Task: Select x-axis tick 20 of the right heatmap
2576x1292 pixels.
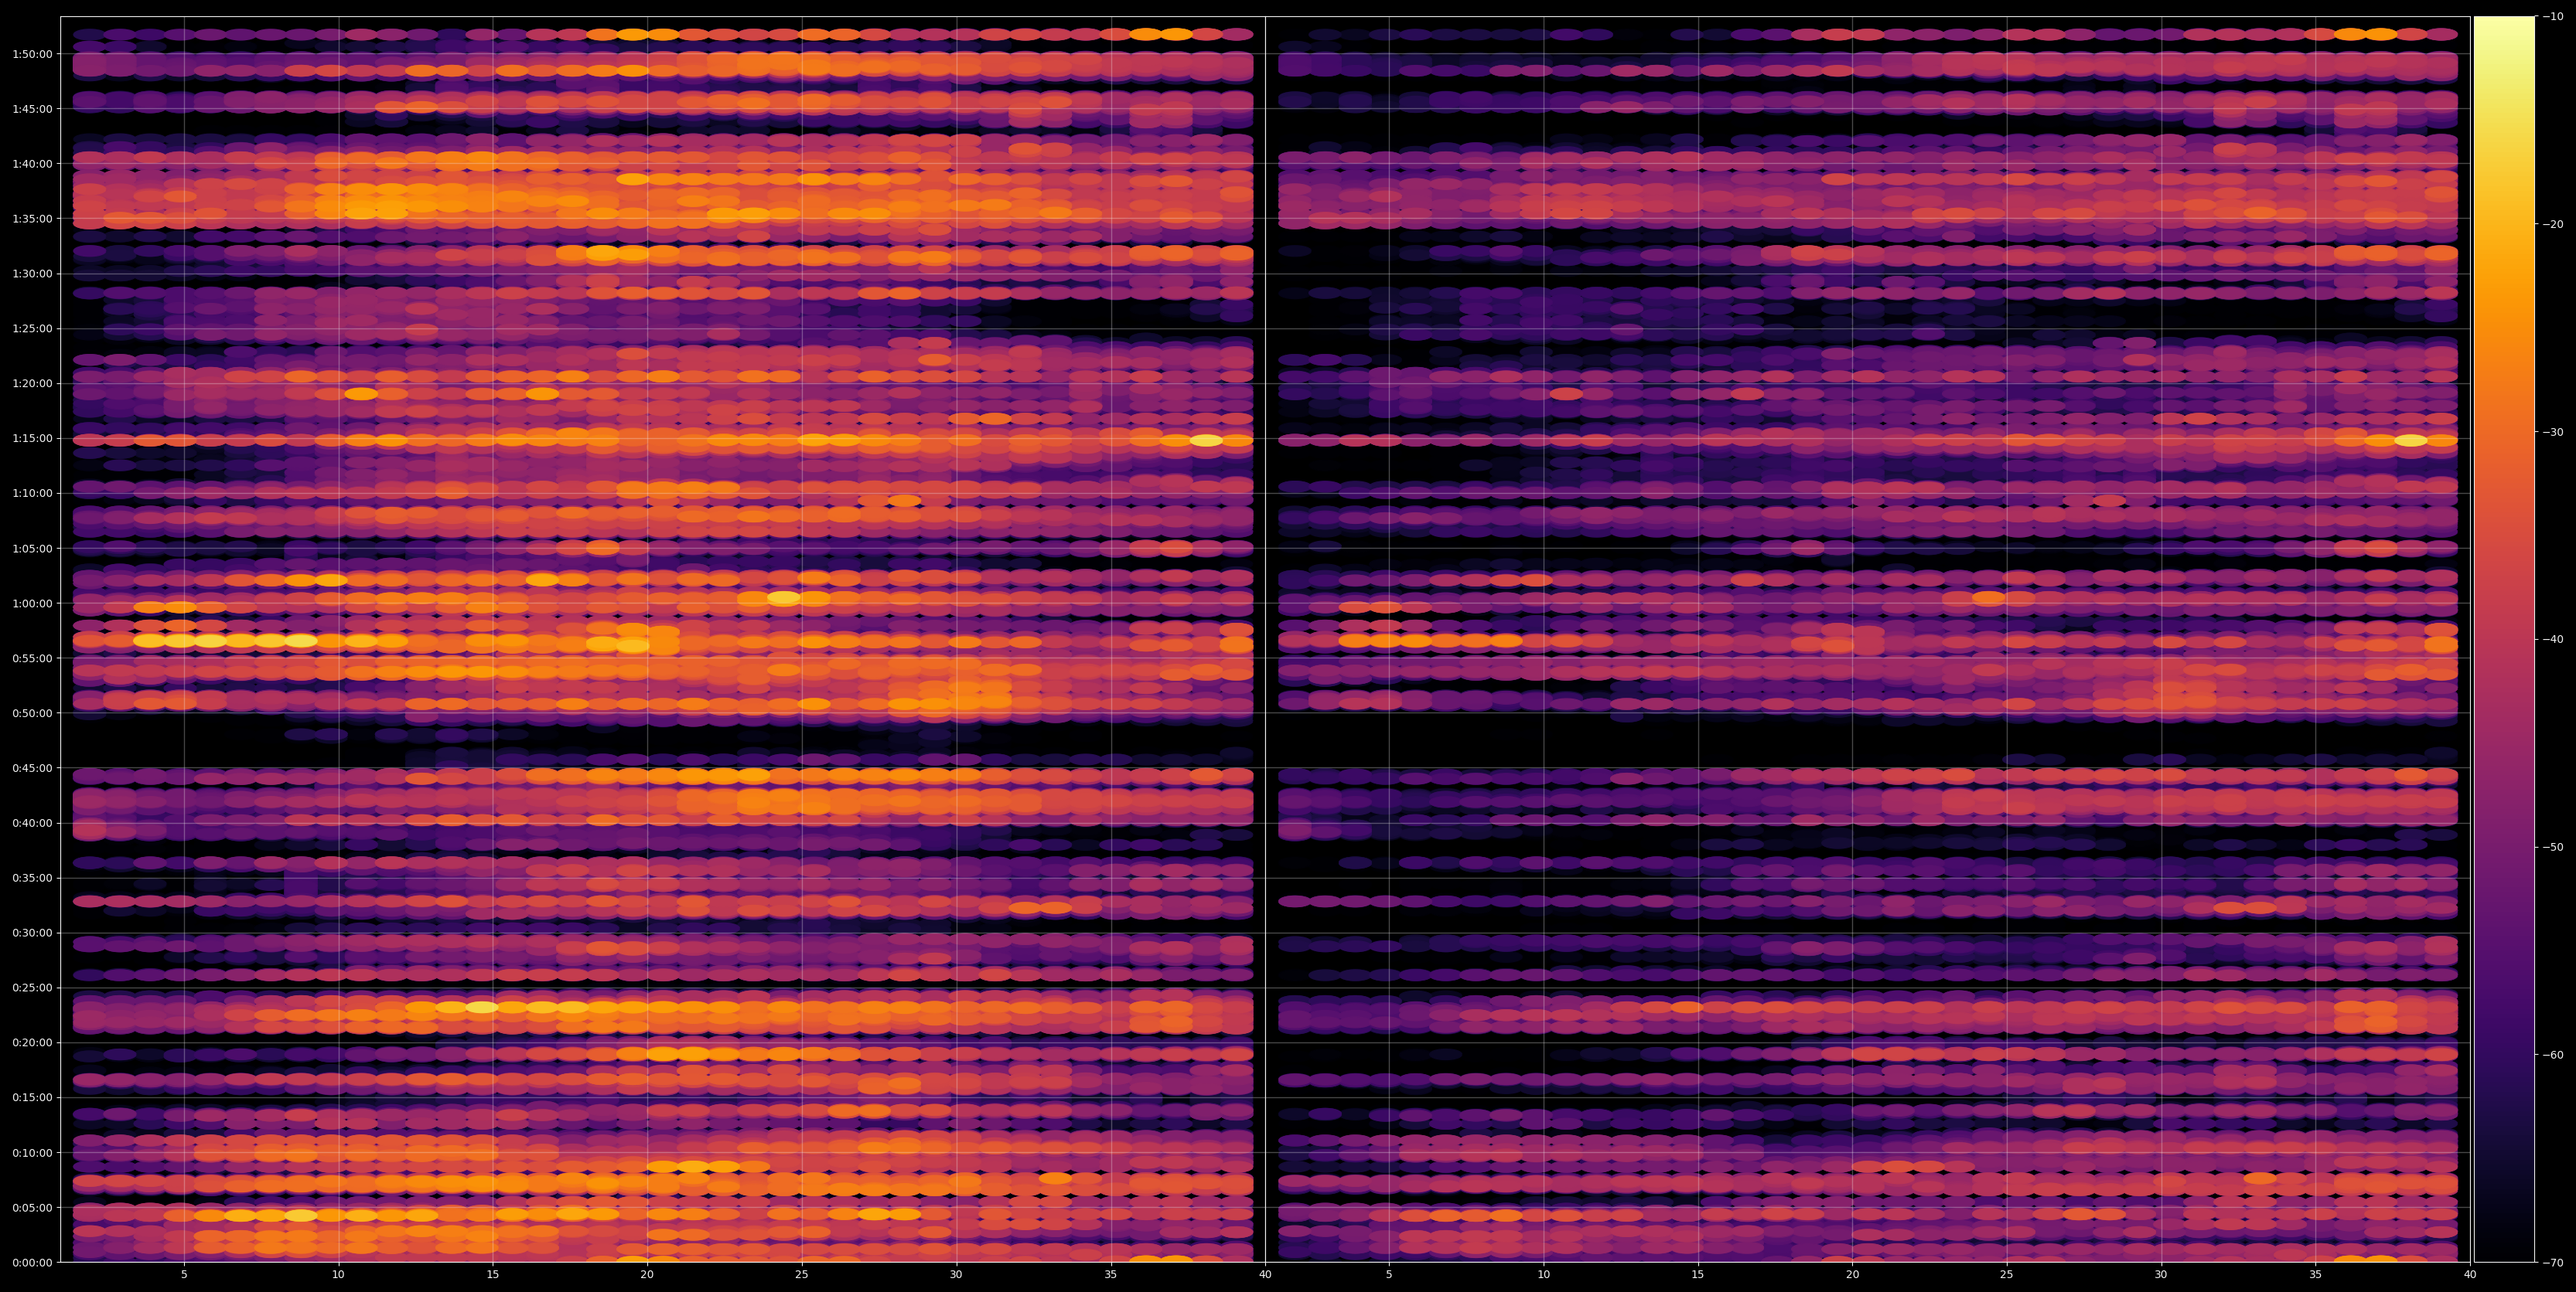Action: pyautogui.click(x=1852, y=1275)
